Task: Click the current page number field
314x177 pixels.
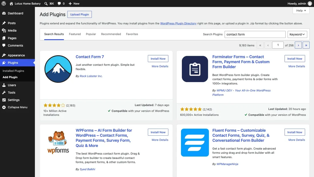Action: coord(278,45)
